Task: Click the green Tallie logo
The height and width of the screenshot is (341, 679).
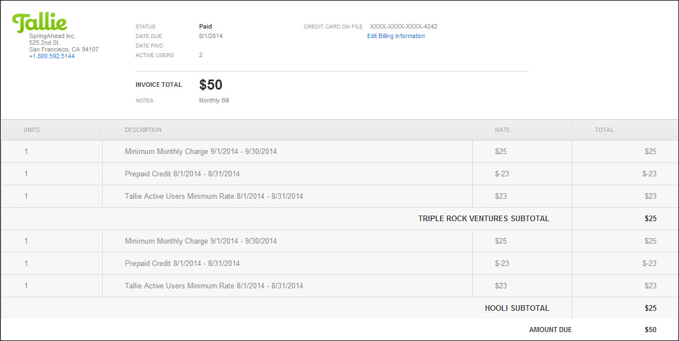Action: (40, 22)
